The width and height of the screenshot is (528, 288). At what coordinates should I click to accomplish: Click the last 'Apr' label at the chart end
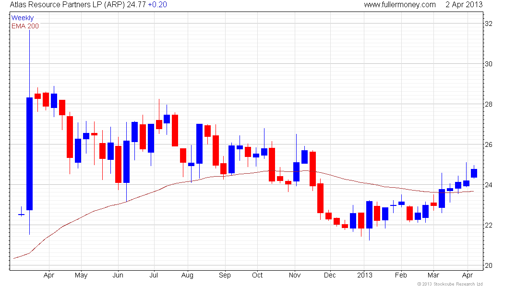coord(468,276)
